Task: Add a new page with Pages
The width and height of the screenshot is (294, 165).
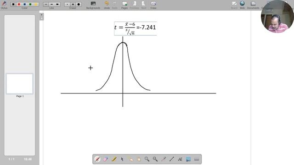Action: [124, 5]
